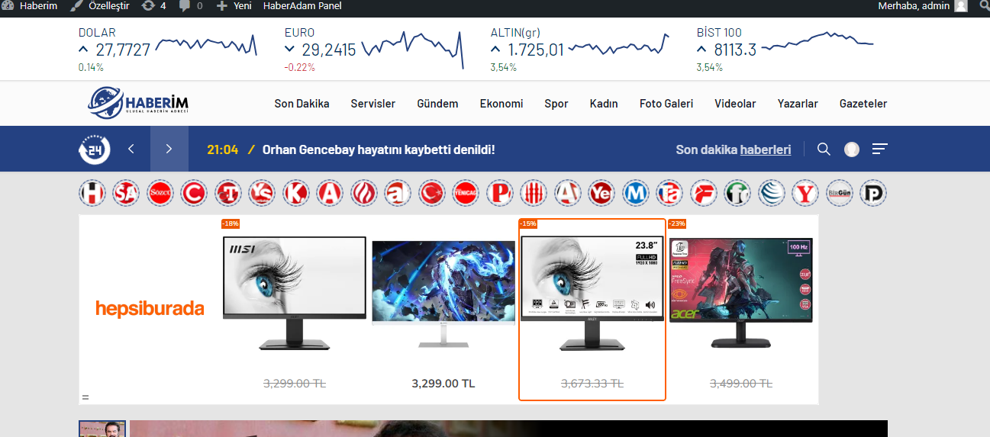Click the 'Son dakika haberleri' link
This screenshot has width=990, height=437.
[x=734, y=149]
